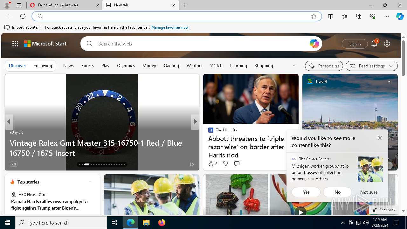The image size is (407, 229).
Task: Focus the browser address bar
Action: 177,16
